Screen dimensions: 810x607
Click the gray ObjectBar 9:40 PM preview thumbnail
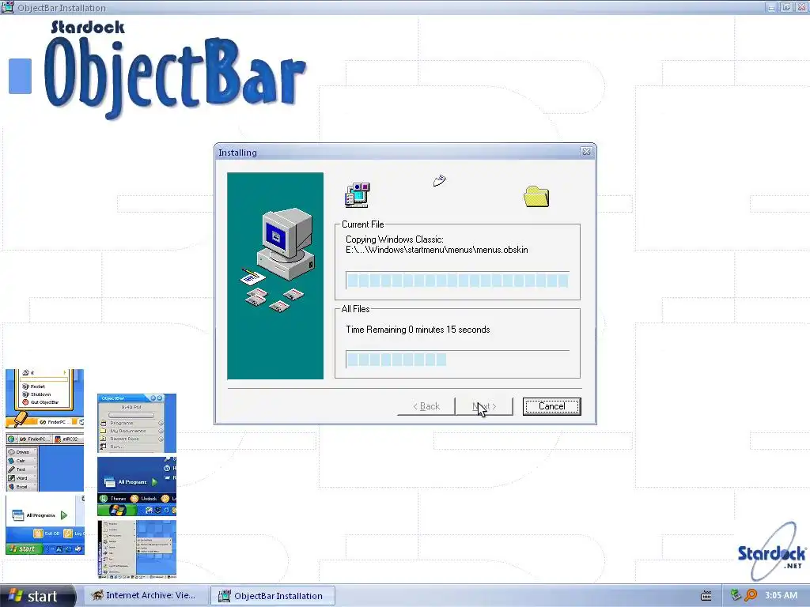pos(137,423)
